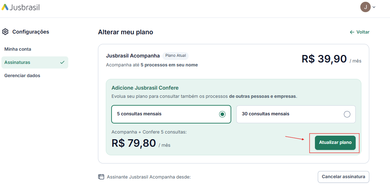Click the Plano Atual badge
This screenshot has height=191, width=390.
[176, 56]
